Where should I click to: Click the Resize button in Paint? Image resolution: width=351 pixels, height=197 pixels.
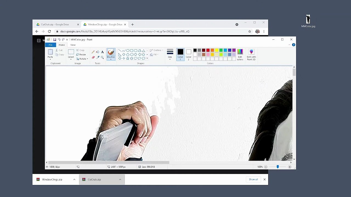(x=81, y=54)
